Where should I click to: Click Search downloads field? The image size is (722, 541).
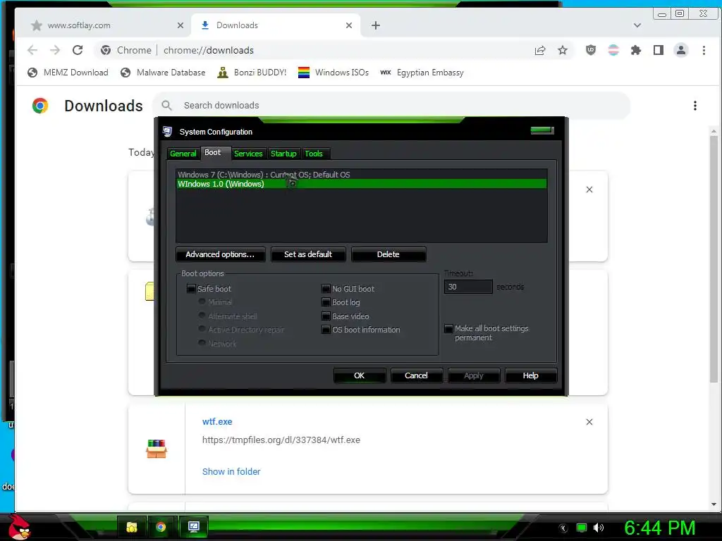pyautogui.click(x=391, y=106)
